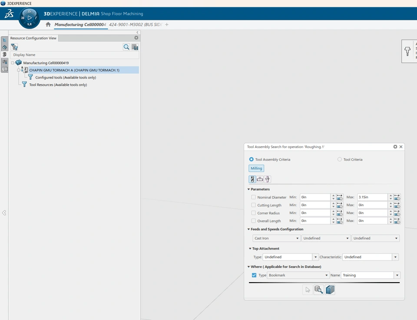Select the face mill tool type icon
The height and width of the screenshot is (320, 417).
260,179
